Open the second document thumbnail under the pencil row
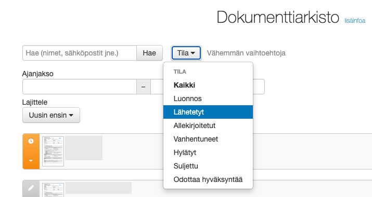This screenshot has width=372, height=197. pyautogui.click(x=53, y=190)
